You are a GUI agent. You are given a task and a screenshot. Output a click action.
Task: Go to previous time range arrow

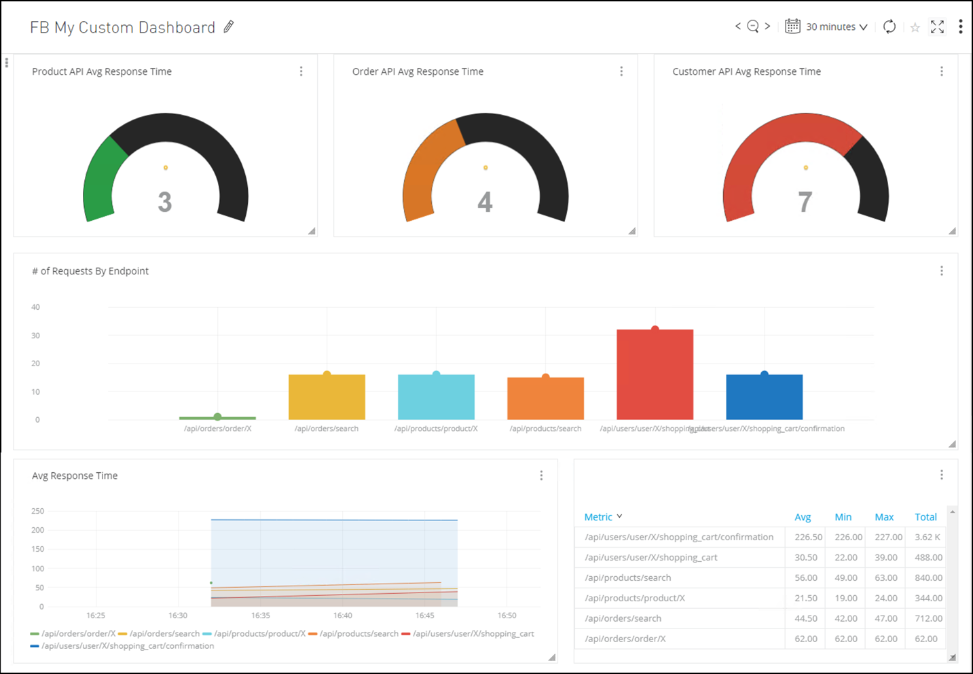(738, 26)
